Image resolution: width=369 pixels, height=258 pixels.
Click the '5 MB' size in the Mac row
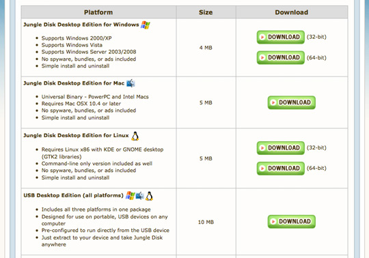click(x=206, y=102)
